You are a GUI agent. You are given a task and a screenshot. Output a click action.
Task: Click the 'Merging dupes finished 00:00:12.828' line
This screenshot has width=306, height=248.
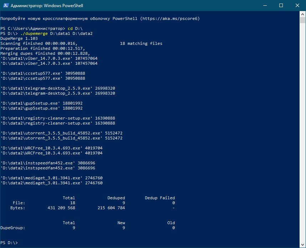coord(45,53)
